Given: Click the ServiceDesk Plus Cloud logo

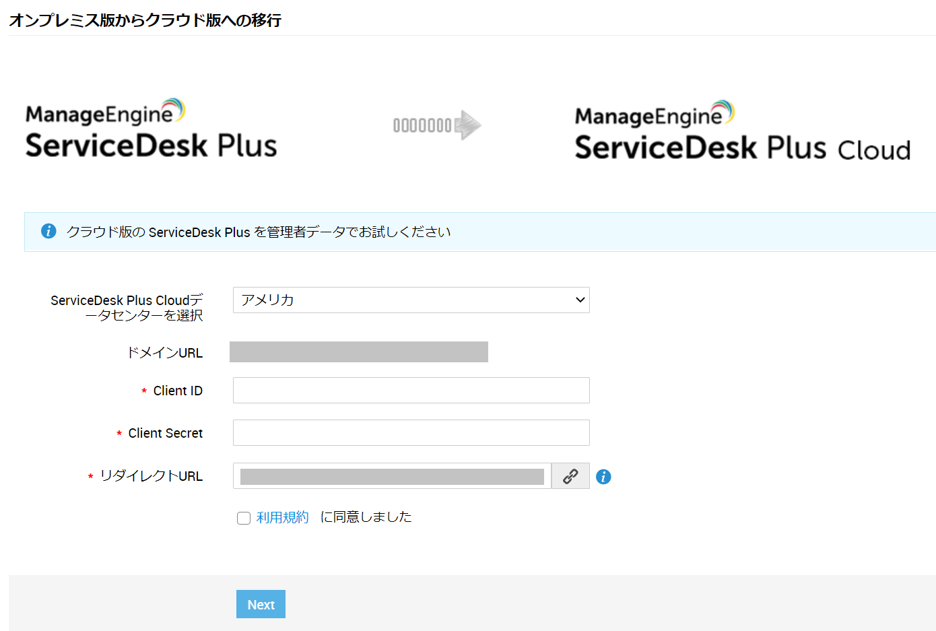Looking at the screenshot, I should tap(742, 132).
